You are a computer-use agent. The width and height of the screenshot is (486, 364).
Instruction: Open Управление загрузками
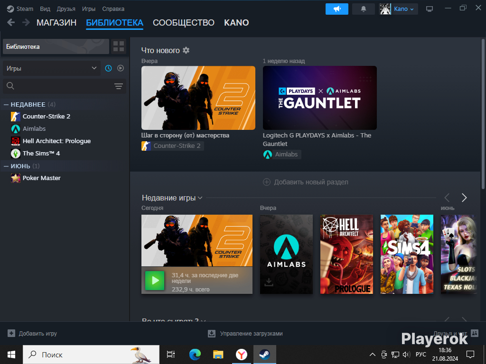[245, 333]
